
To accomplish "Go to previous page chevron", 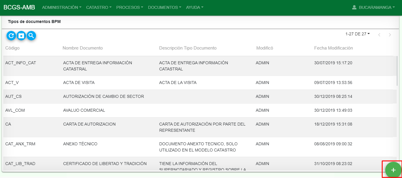I will pyautogui.click(x=379, y=35).
